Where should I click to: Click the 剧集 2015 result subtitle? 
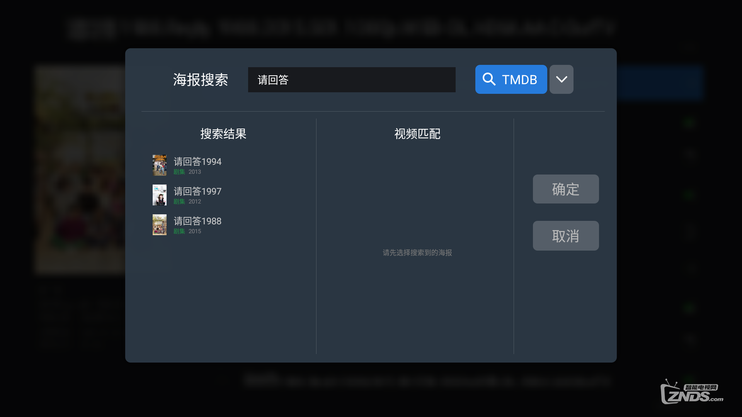tap(187, 231)
